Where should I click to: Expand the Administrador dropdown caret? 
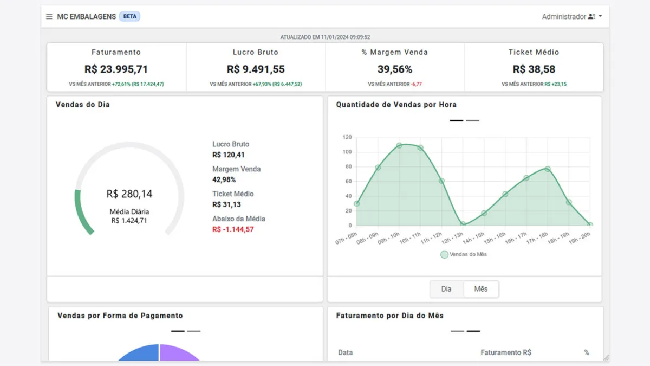pyautogui.click(x=600, y=17)
